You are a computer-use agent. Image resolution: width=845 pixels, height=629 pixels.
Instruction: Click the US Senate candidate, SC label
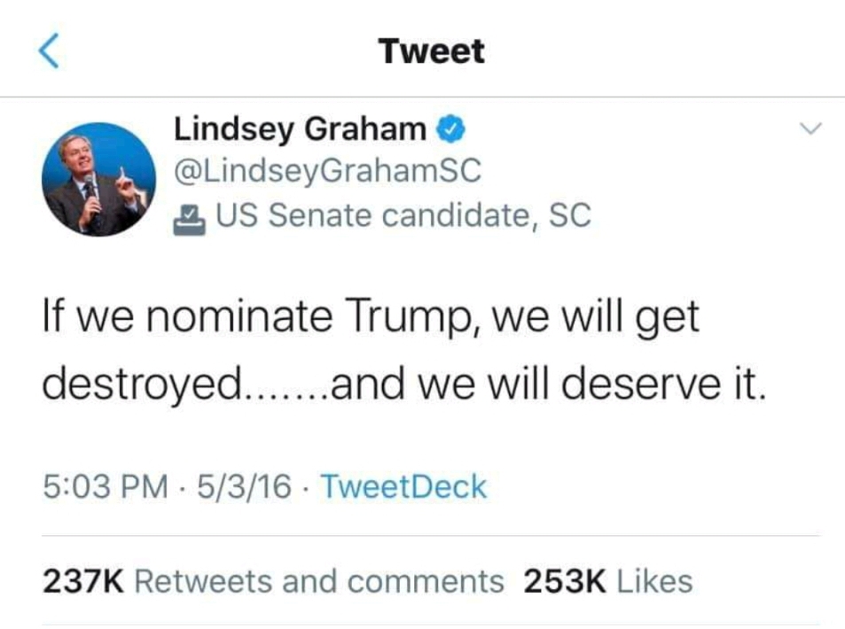[x=403, y=215]
